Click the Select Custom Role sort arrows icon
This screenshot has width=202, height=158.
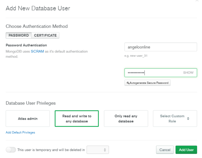point(188,118)
